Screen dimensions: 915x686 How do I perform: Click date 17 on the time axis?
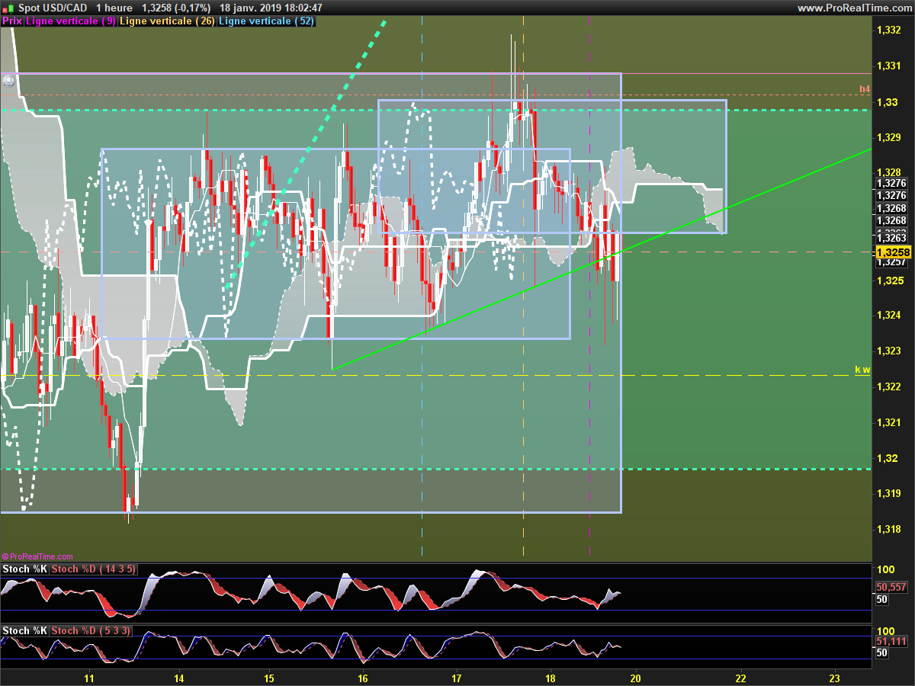point(457,678)
